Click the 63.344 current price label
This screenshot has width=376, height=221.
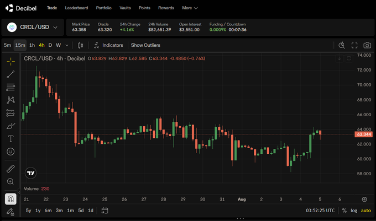point(363,134)
